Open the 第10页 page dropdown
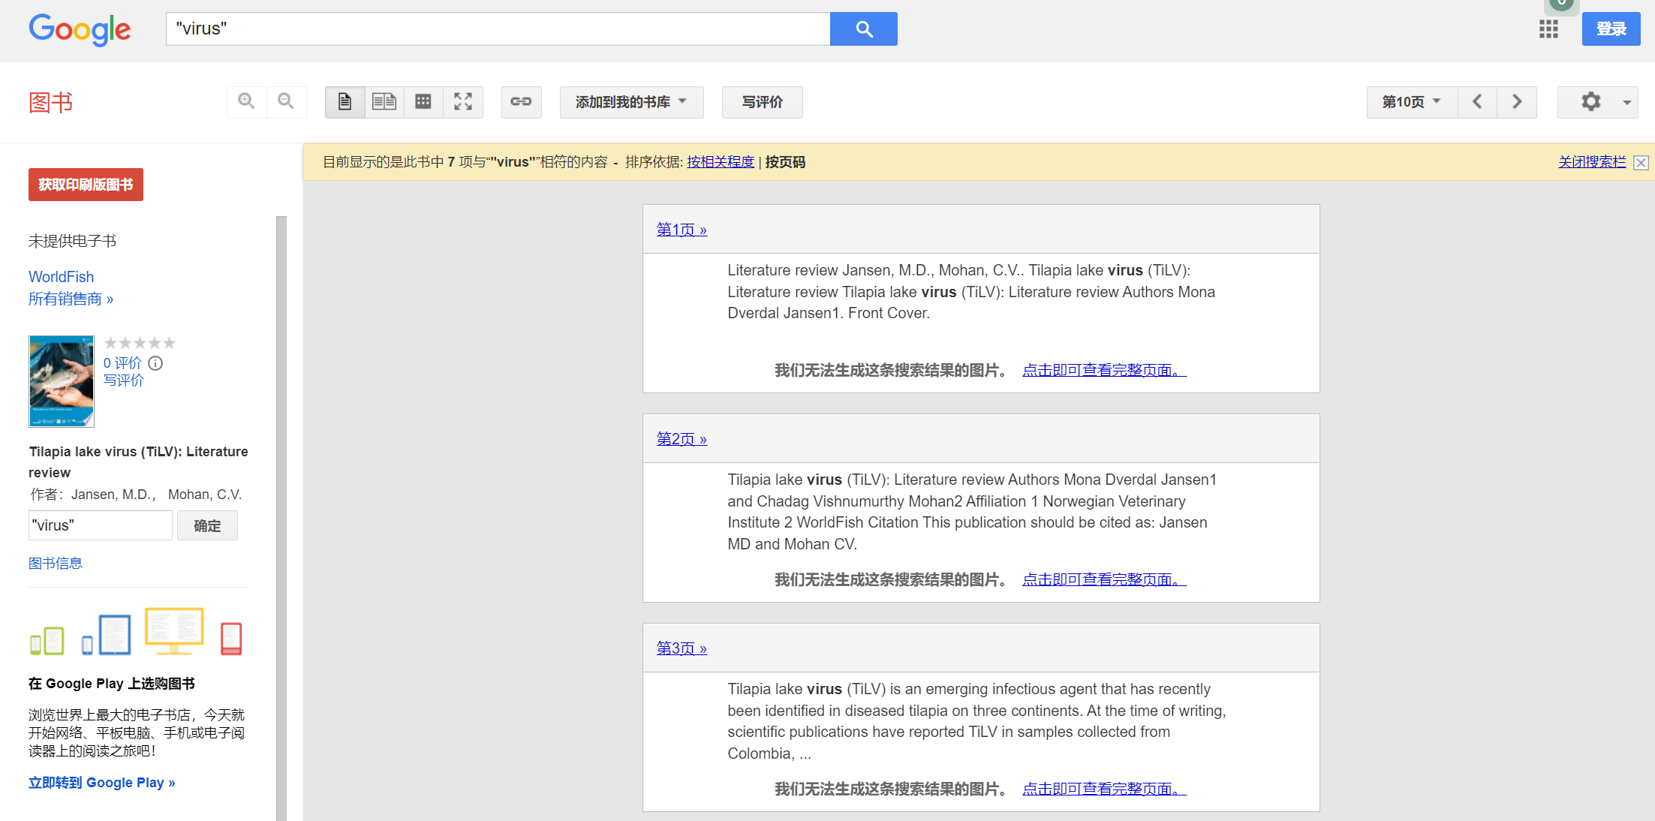 tap(1412, 102)
